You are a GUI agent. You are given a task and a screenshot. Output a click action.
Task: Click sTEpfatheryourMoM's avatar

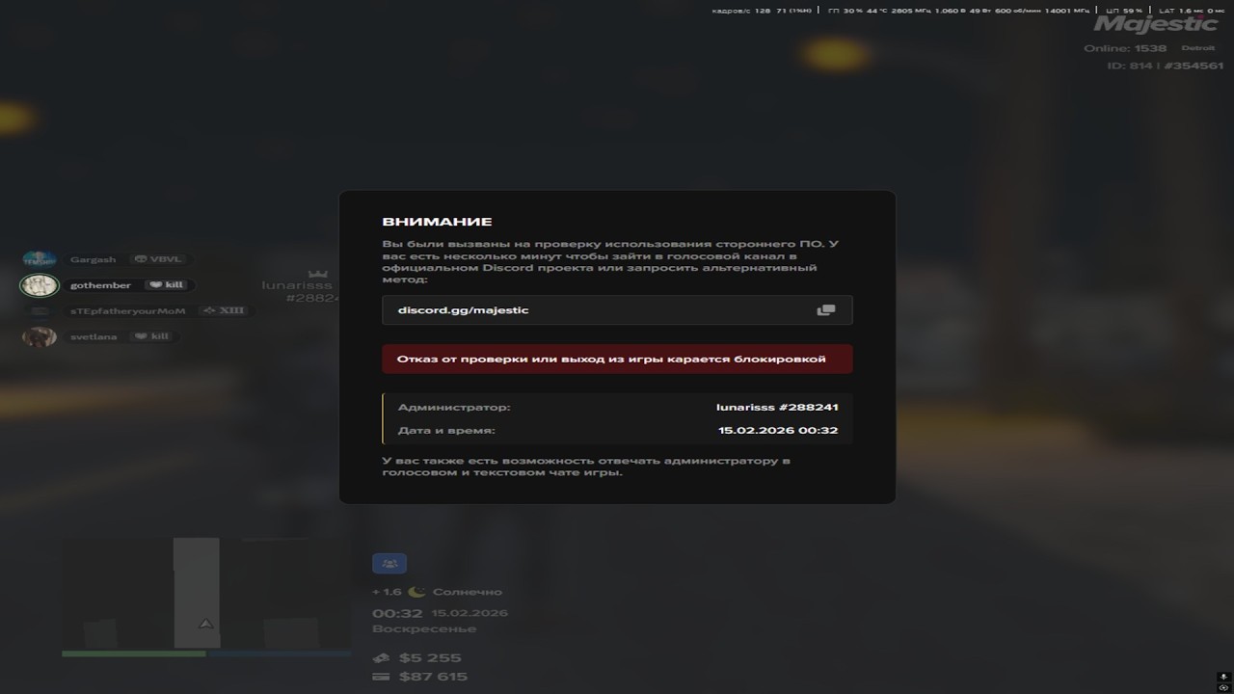click(x=40, y=311)
